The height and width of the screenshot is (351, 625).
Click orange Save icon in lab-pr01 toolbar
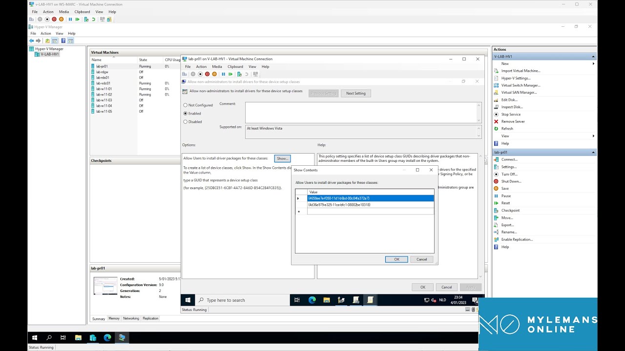tap(214, 74)
